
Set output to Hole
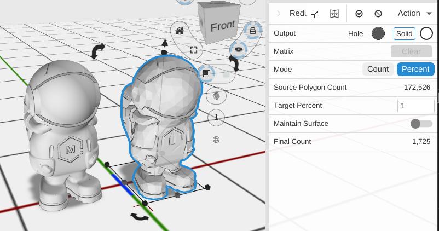(355, 33)
